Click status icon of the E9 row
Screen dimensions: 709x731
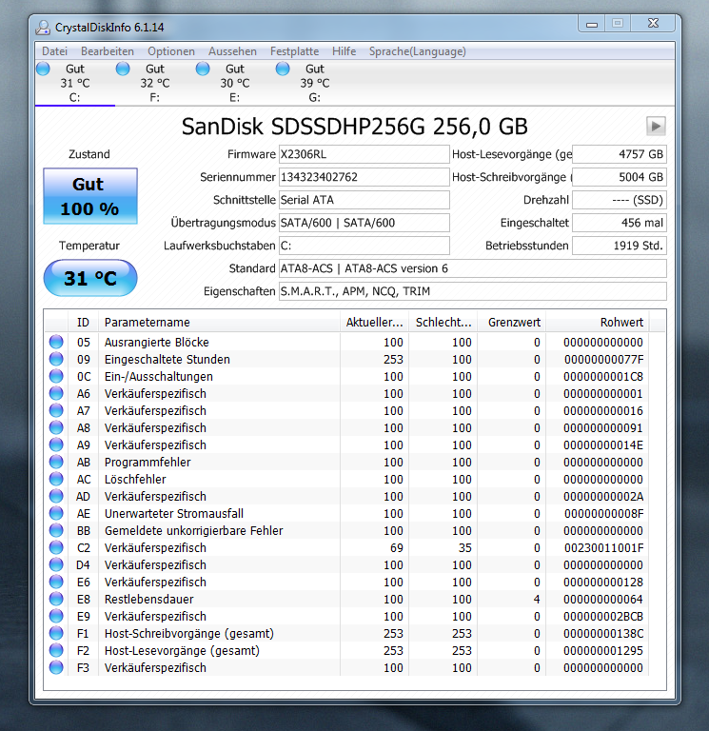pos(56,617)
